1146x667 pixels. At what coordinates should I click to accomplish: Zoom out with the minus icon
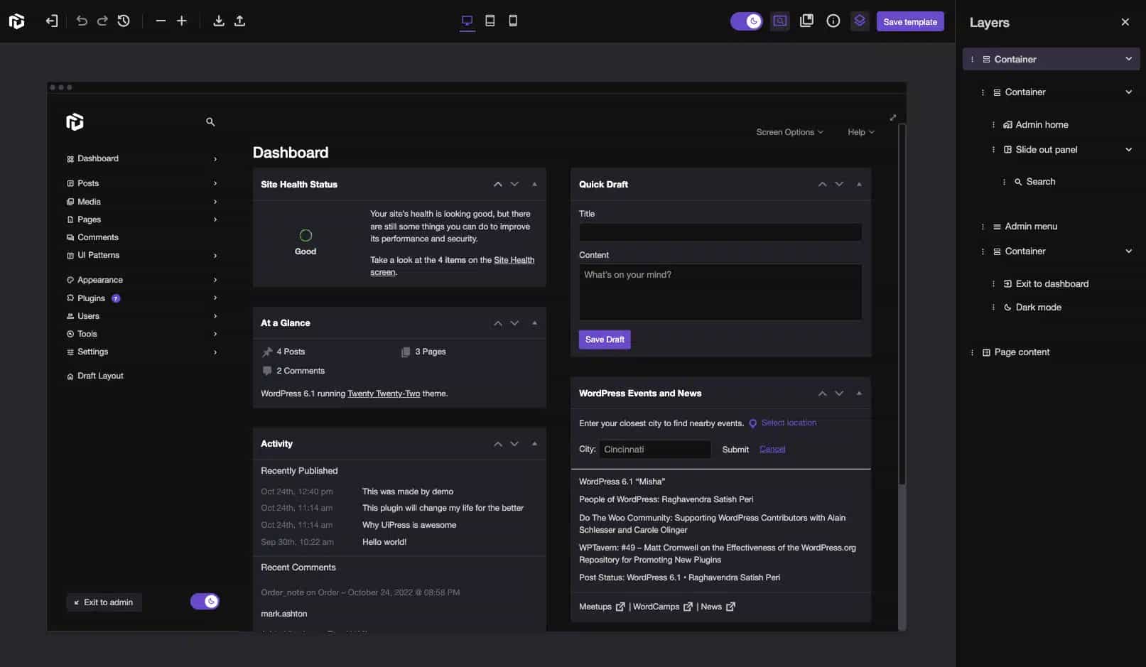pos(161,21)
